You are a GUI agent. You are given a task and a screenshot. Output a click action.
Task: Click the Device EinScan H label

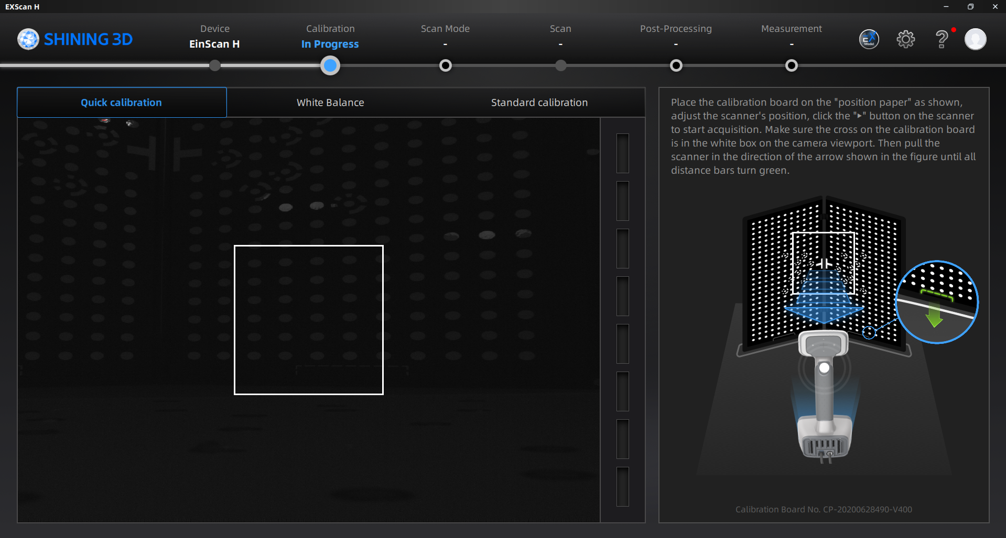coord(214,37)
